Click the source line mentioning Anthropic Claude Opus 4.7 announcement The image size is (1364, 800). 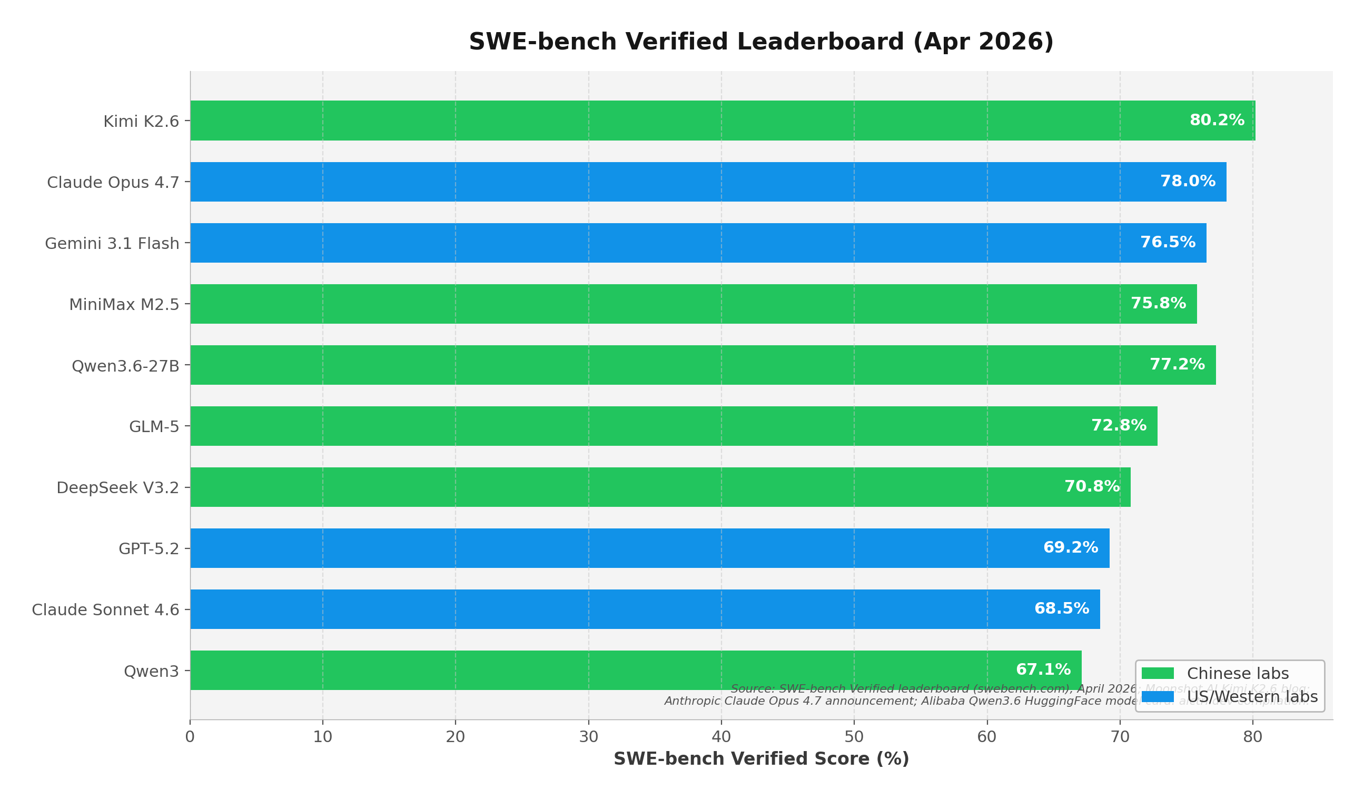pyautogui.click(x=986, y=702)
